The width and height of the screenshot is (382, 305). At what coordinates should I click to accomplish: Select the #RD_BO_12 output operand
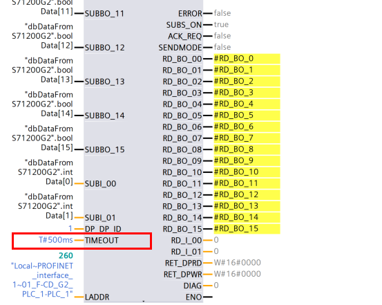click(247, 195)
